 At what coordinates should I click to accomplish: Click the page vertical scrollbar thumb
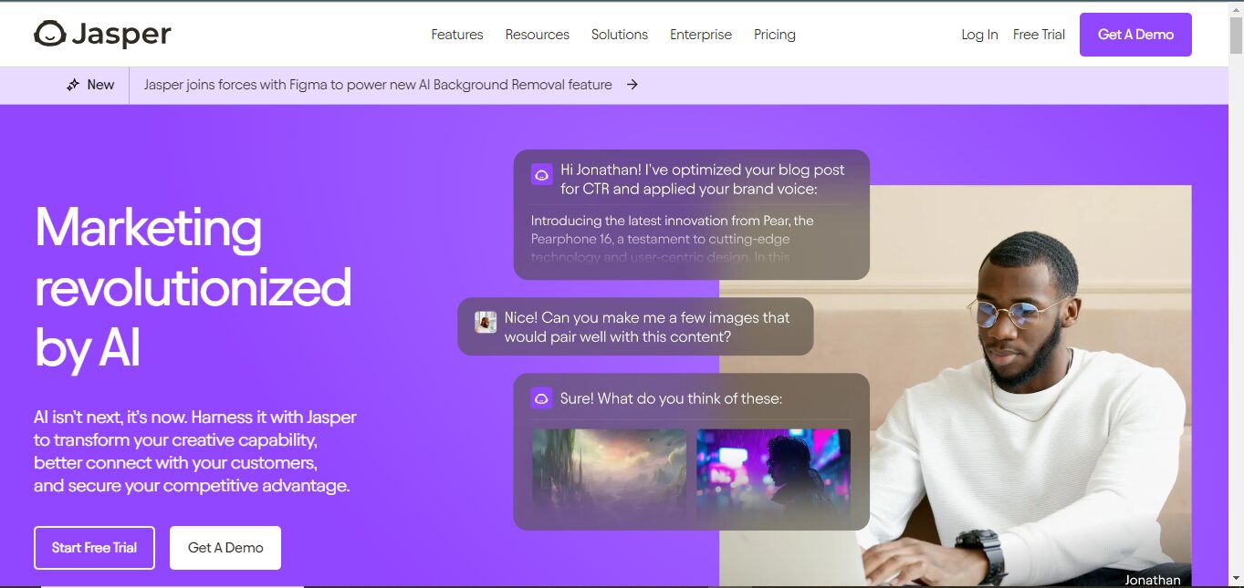(1236, 34)
